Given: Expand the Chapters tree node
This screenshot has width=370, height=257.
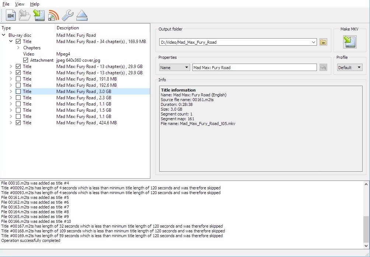Looking at the screenshot, I should coord(18,47).
